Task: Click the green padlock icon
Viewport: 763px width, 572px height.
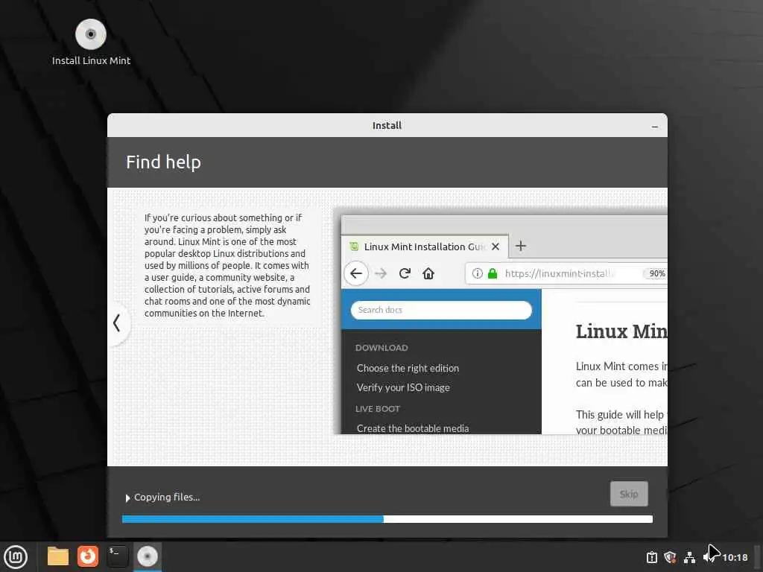Action: 493,273
